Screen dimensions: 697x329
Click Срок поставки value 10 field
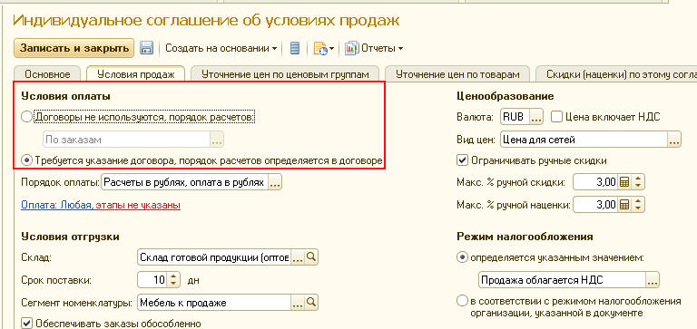[153, 280]
